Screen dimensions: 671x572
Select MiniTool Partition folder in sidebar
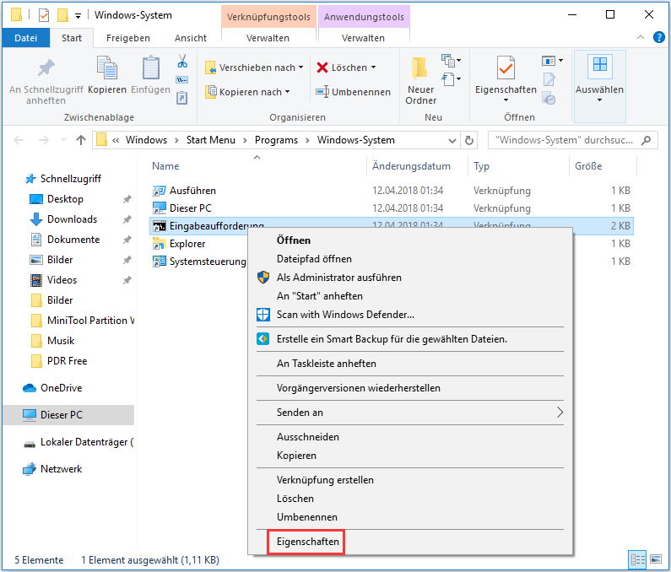pyautogui.click(x=81, y=321)
